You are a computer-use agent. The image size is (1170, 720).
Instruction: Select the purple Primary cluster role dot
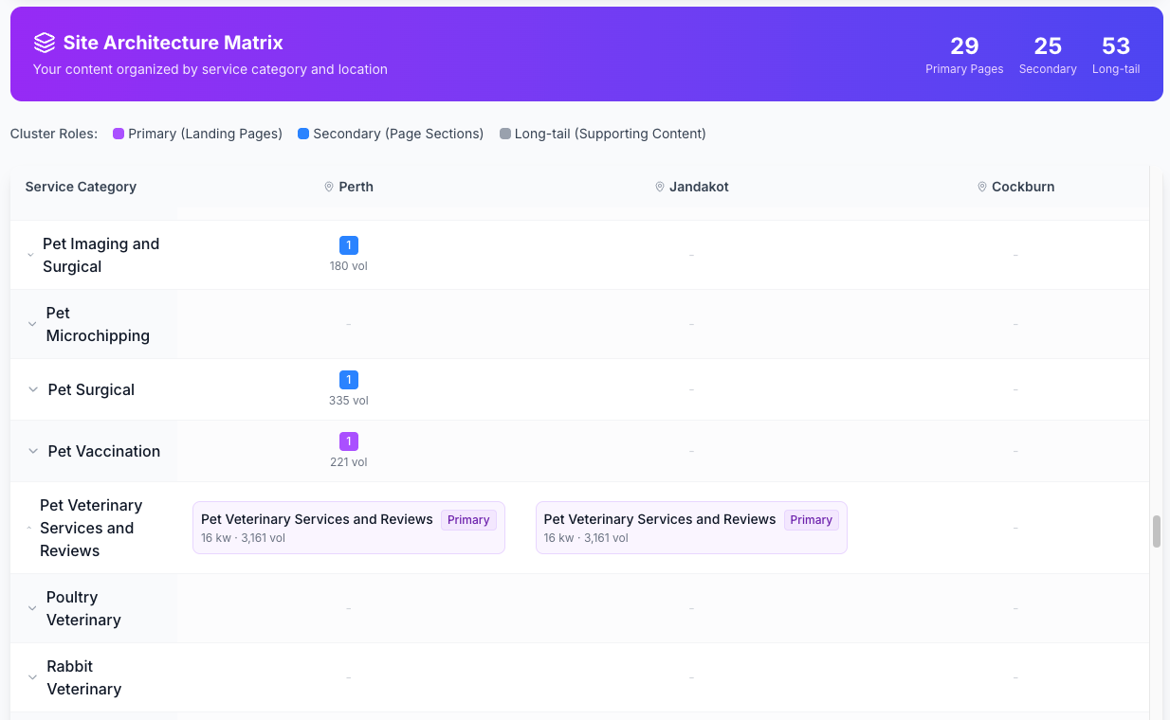(x=118, y=134)
